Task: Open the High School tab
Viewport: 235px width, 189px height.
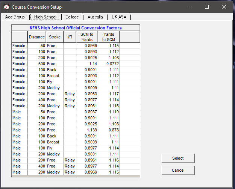Action: pos(45,17)
